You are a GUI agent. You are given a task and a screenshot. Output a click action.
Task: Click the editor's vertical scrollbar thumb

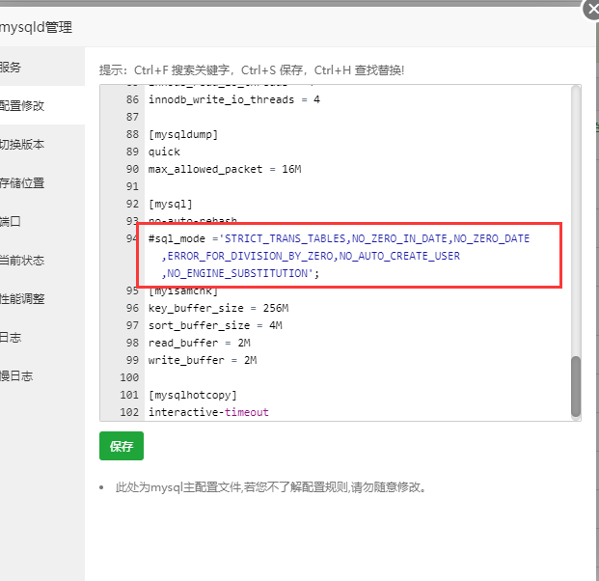coord(576,386)
